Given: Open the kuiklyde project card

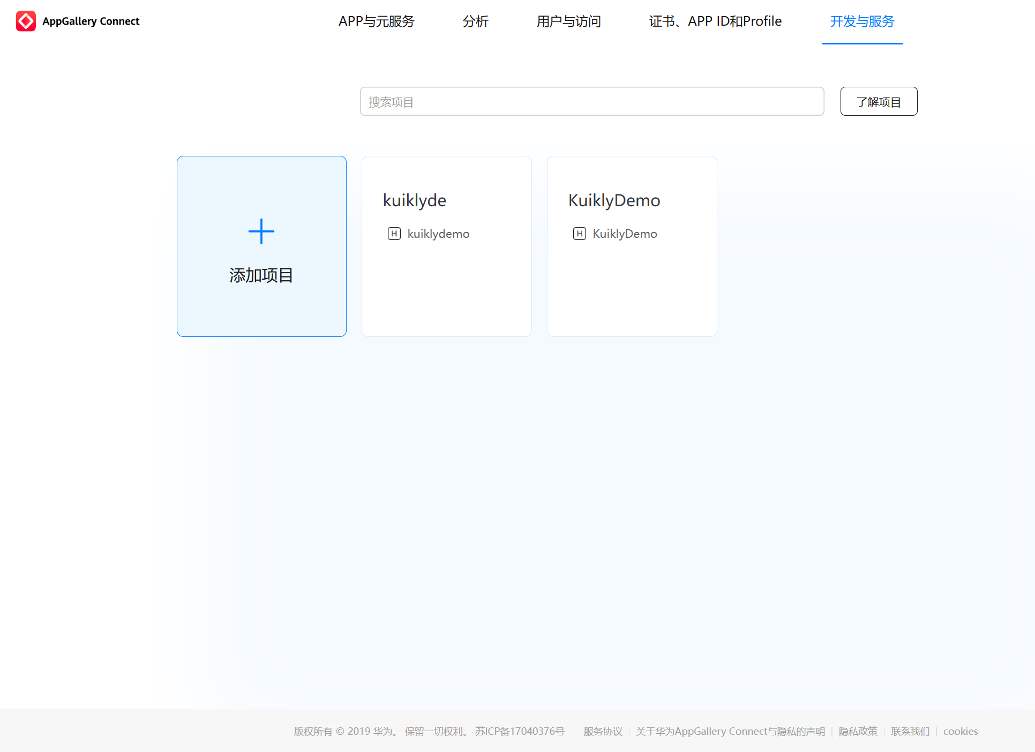Looking at the screenshot, I should click(446, 246).
